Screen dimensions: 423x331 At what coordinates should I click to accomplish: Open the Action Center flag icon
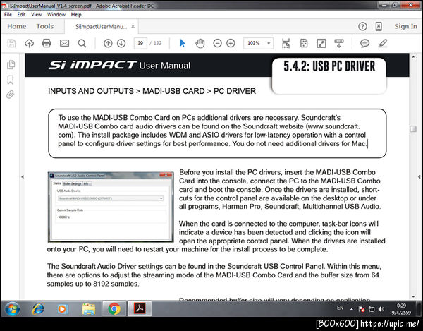(362, 309)
